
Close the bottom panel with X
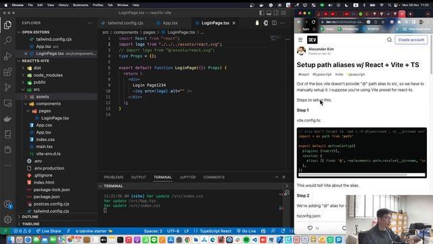click(x=283, y=177)
